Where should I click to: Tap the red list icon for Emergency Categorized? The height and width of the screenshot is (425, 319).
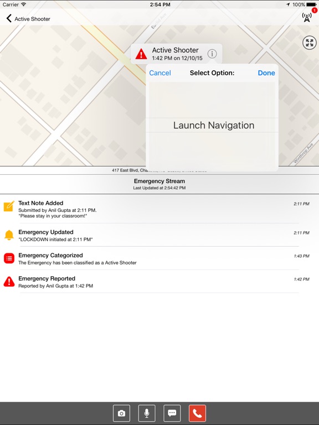point(9,258)
